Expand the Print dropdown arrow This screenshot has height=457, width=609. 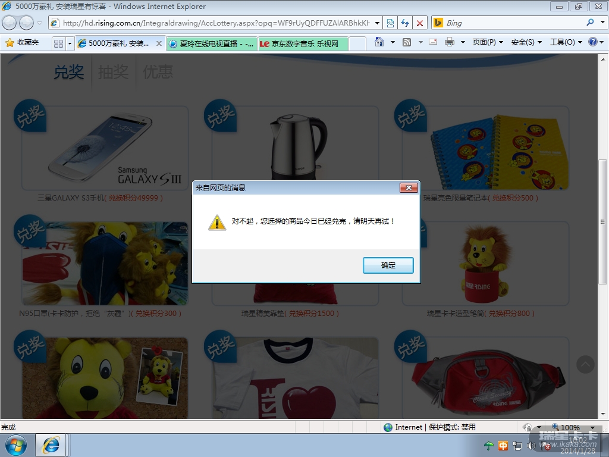point(463,42)
